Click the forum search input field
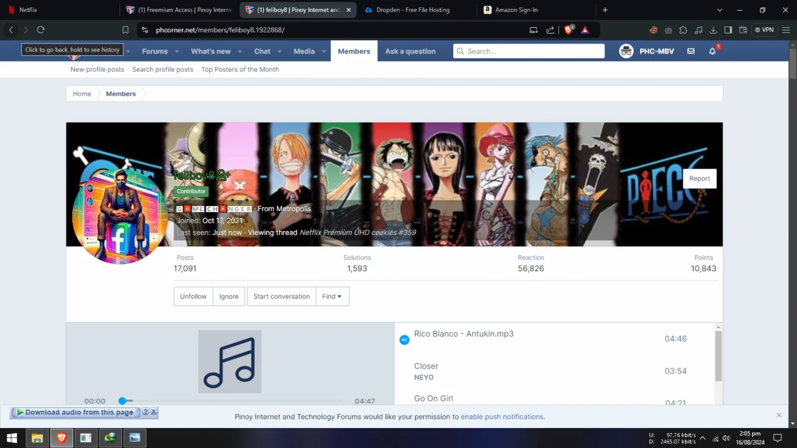 (x=529, y=51)
